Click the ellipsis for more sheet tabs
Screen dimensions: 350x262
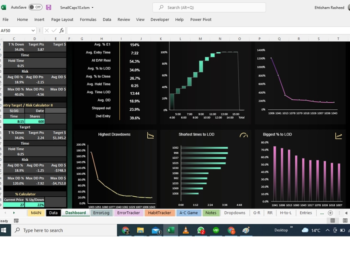[x=322, y=213]
